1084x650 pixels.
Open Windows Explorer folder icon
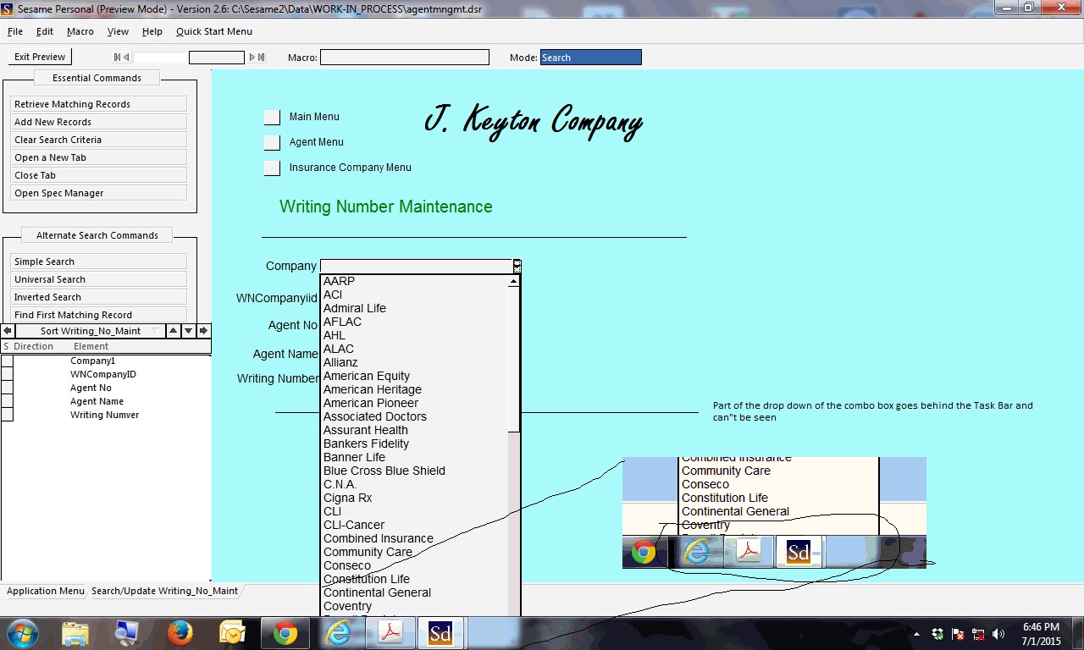[x=75, y=633]
